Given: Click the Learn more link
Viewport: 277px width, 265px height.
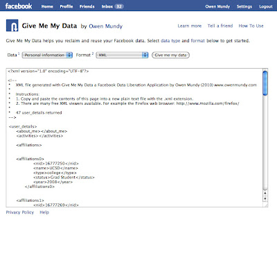Looking at the screenshot, I should [190, 26].
